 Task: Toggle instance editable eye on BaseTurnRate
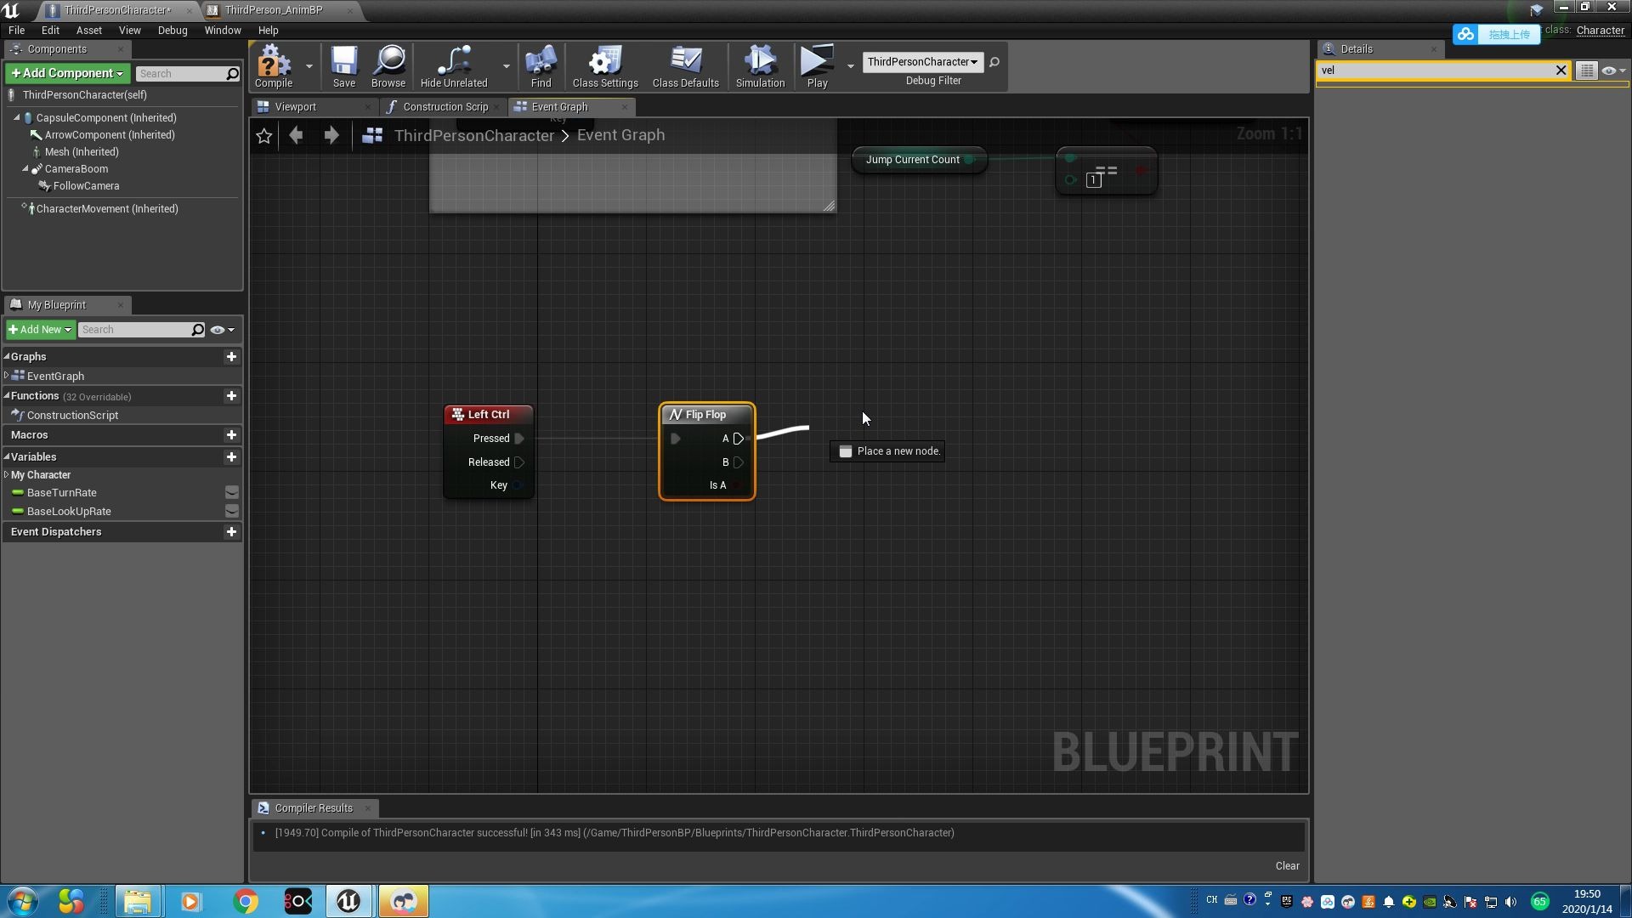[x=231, y=492]
